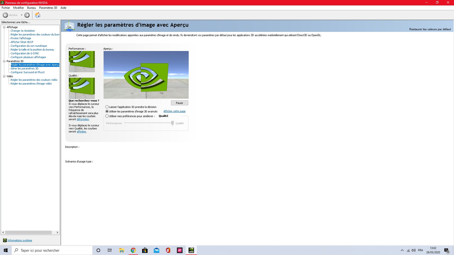This screenshot has height=255, width=454.
Task: Open the clock and date flyout
Action: click(x=433, y=250)
